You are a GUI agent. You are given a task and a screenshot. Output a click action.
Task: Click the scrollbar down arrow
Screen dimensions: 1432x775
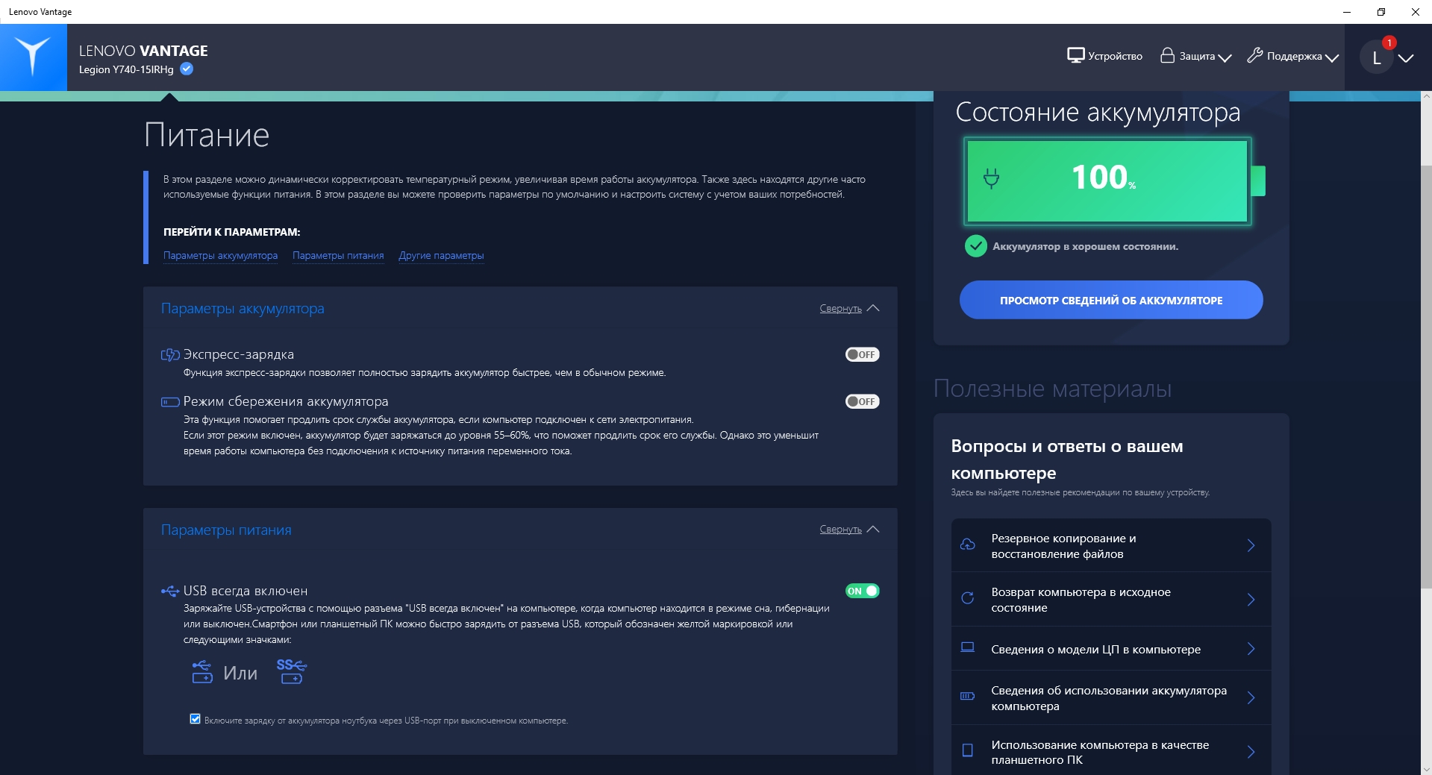click(x=1426, y=768)
